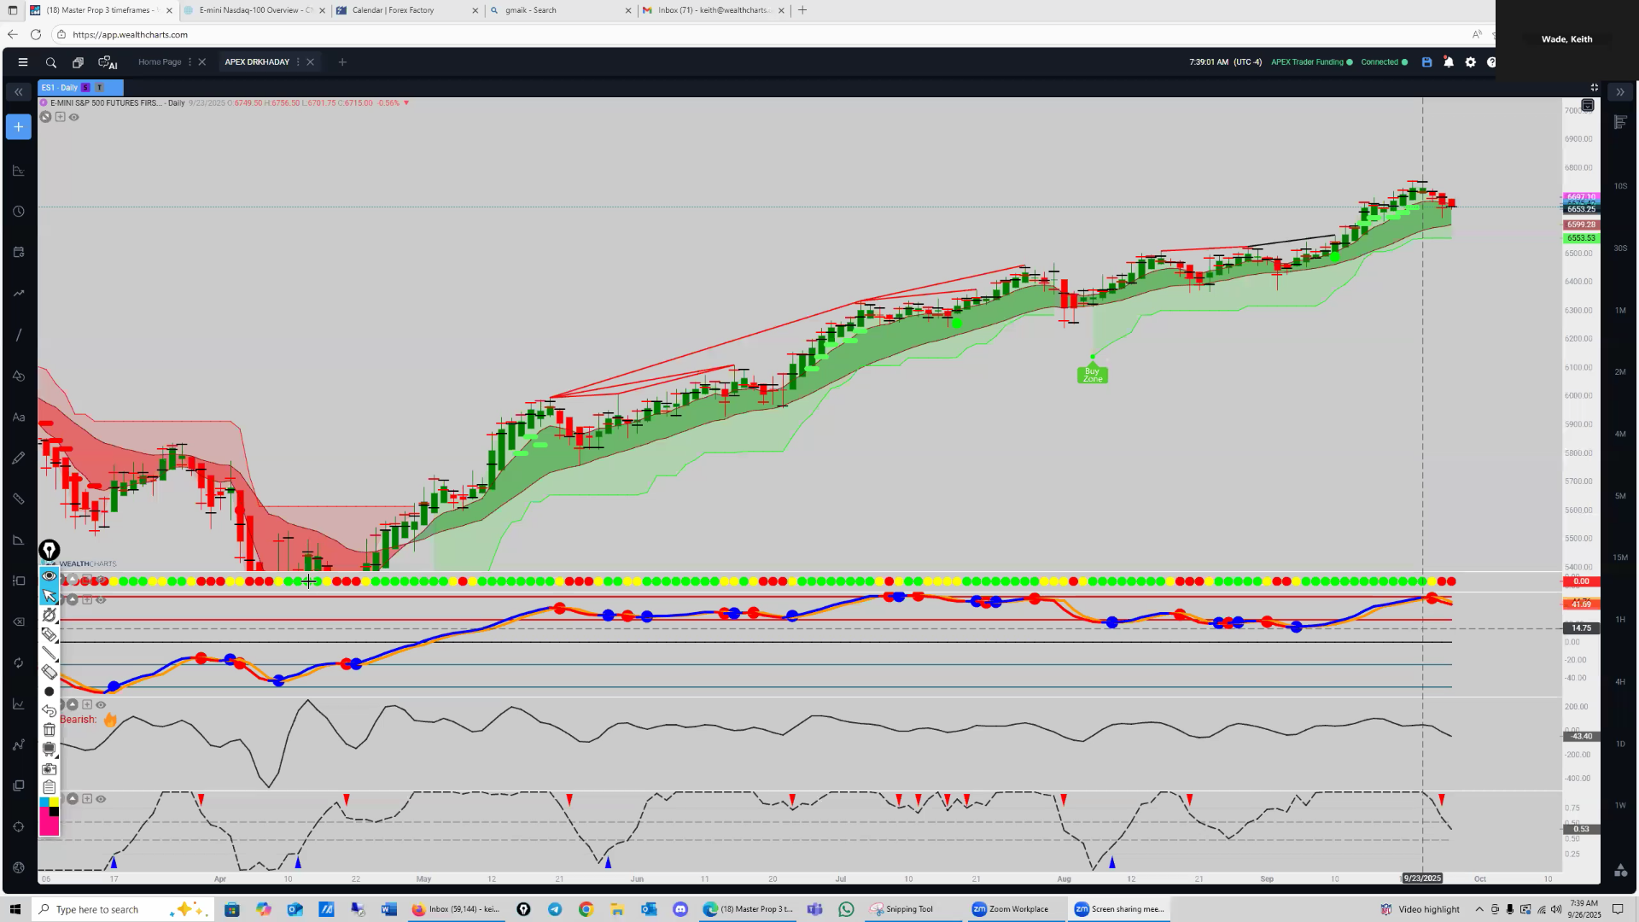This screenshot has height=922, width=1639.
Task: Open APEX DRKHADAY tab options menu
Action: coord(298,62)
